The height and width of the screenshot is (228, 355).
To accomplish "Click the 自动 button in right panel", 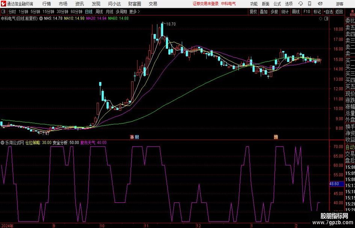I will pos(350,147).
